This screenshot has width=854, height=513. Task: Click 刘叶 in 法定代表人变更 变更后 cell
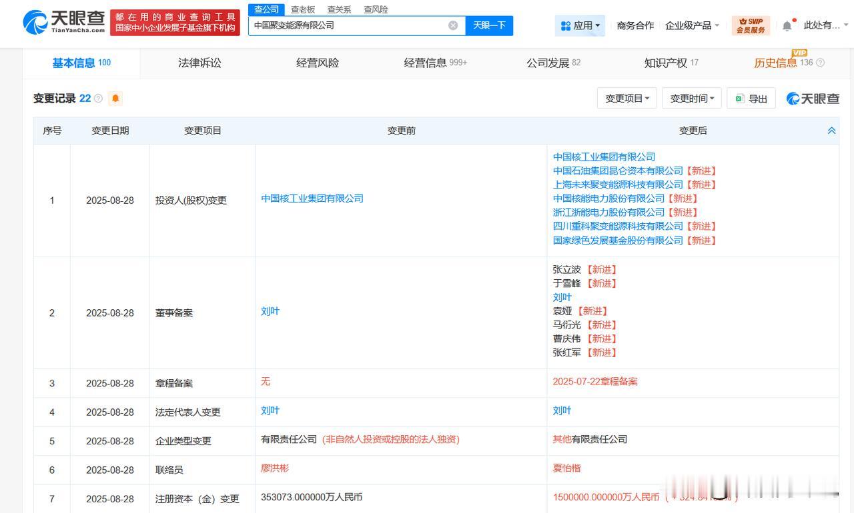pos(562,410)
